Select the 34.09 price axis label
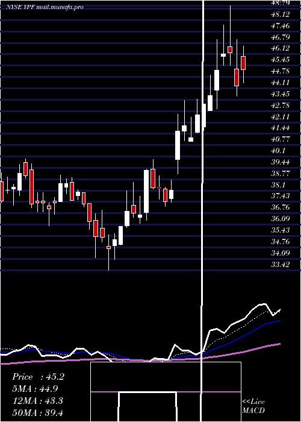 click(281, 253)
